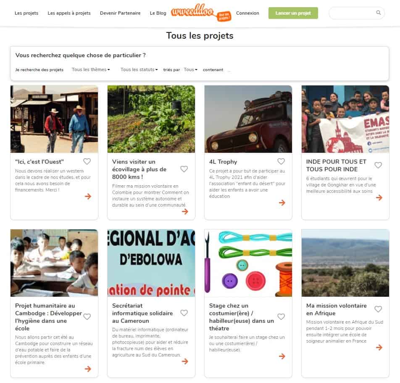Image resolution: width=400 pixels, height=383 pixels.
Task: Follow the orange arrow on 4L Trophy card
Action: (x=282, y=202)
